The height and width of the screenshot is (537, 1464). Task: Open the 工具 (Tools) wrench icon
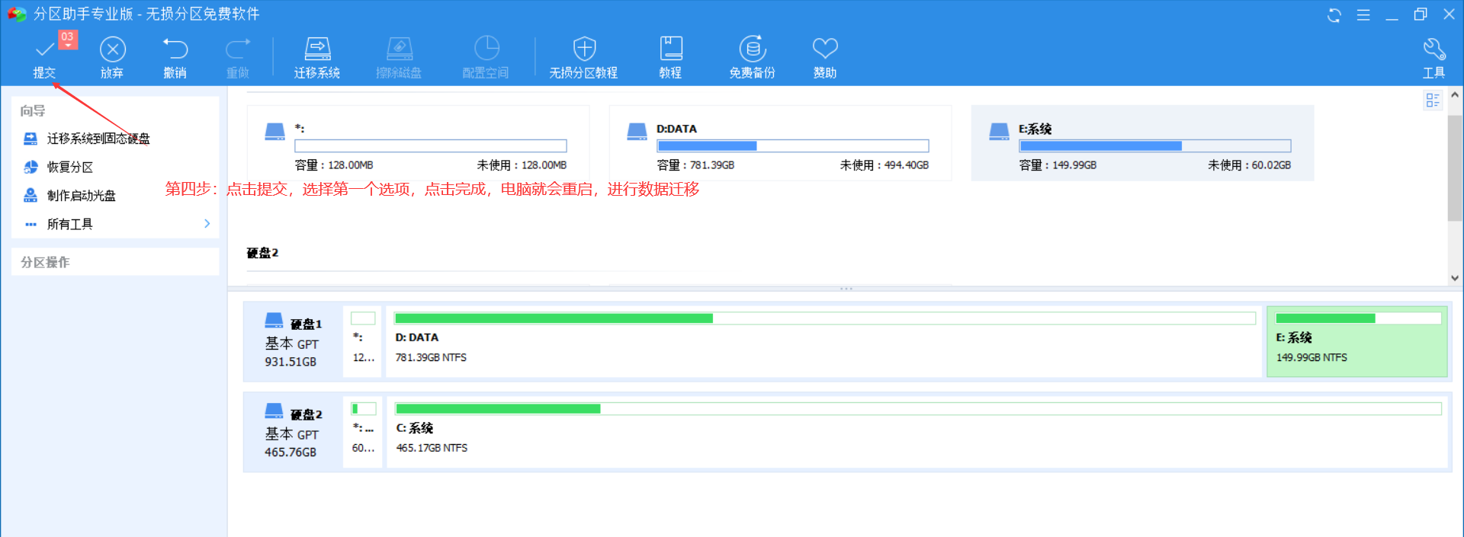click(1433, 50)
